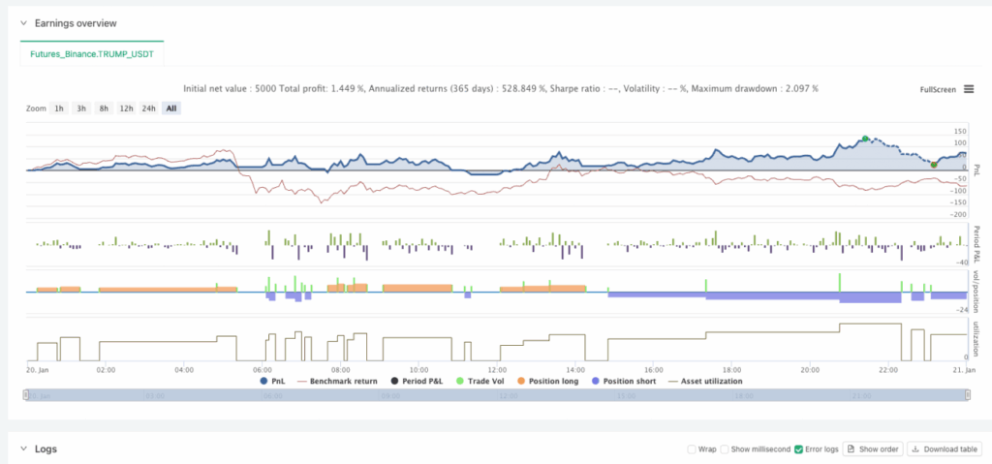Collapse the Logs section chevron

(20, 449)
